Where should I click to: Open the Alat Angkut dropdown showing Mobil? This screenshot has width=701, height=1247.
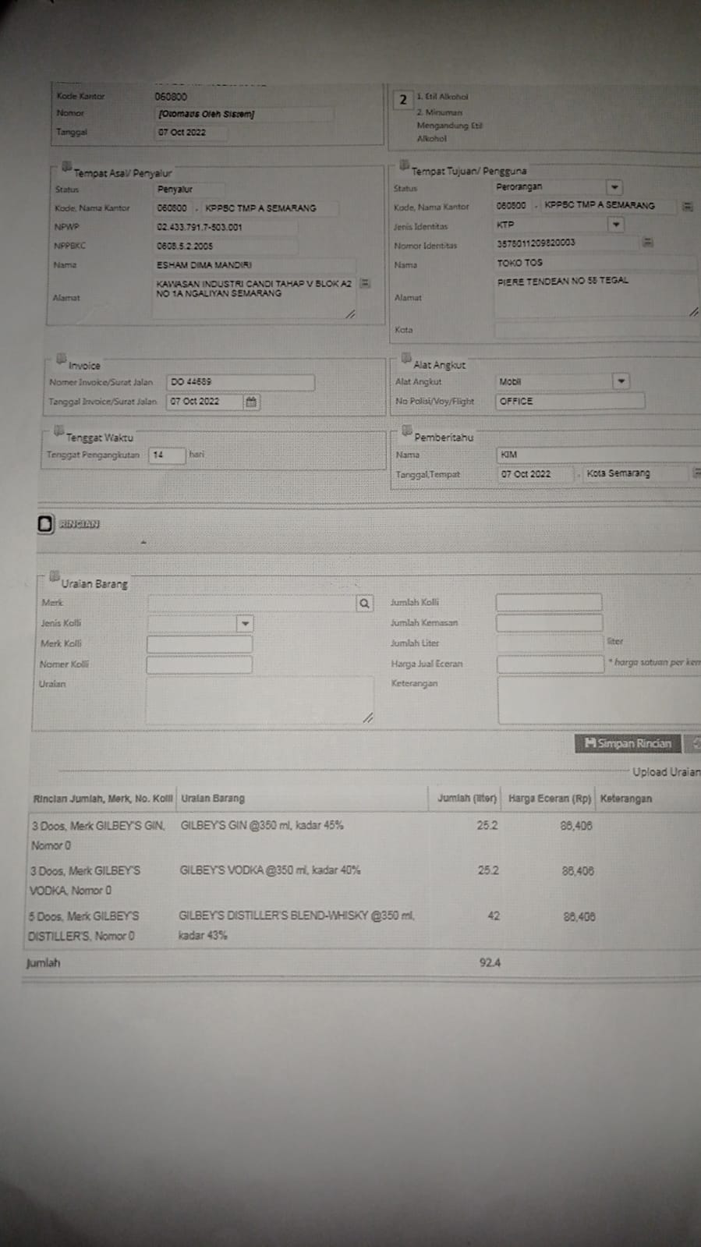621,381
